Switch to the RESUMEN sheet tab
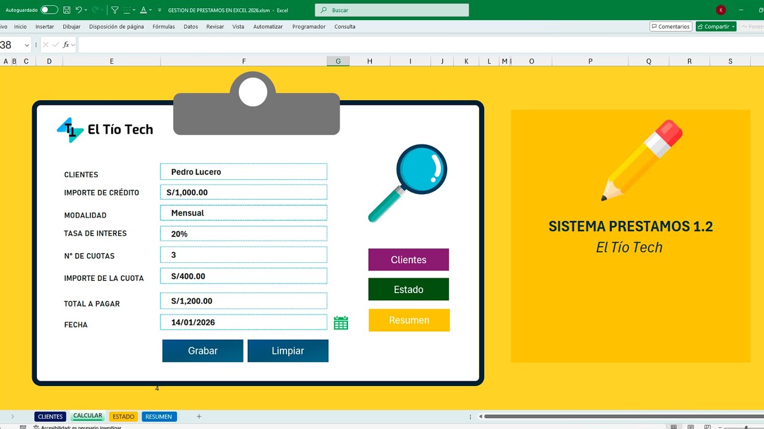 159,416
